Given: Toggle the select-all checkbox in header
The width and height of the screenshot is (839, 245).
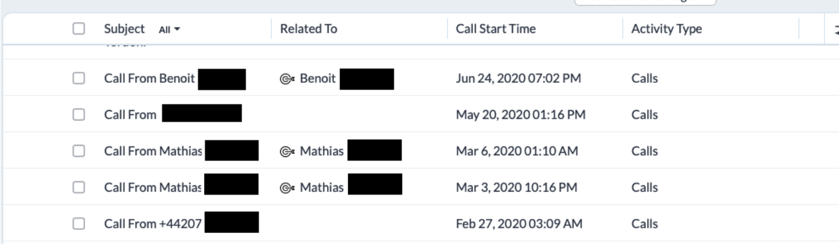Looking at the screenshot, I should pos(80,28).
